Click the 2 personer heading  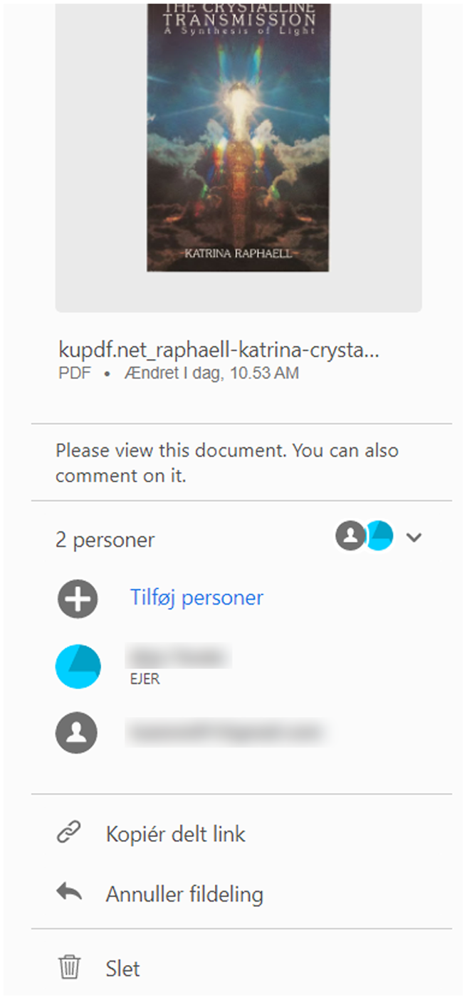(x=105, y=539)
